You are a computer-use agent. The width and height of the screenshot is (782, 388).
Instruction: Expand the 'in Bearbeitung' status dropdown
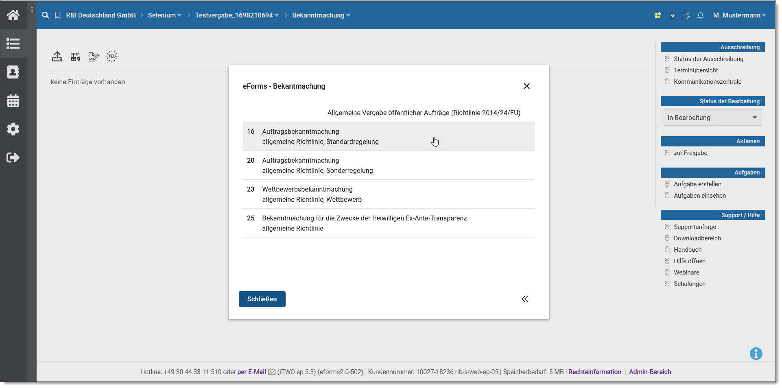pos(712,118)
